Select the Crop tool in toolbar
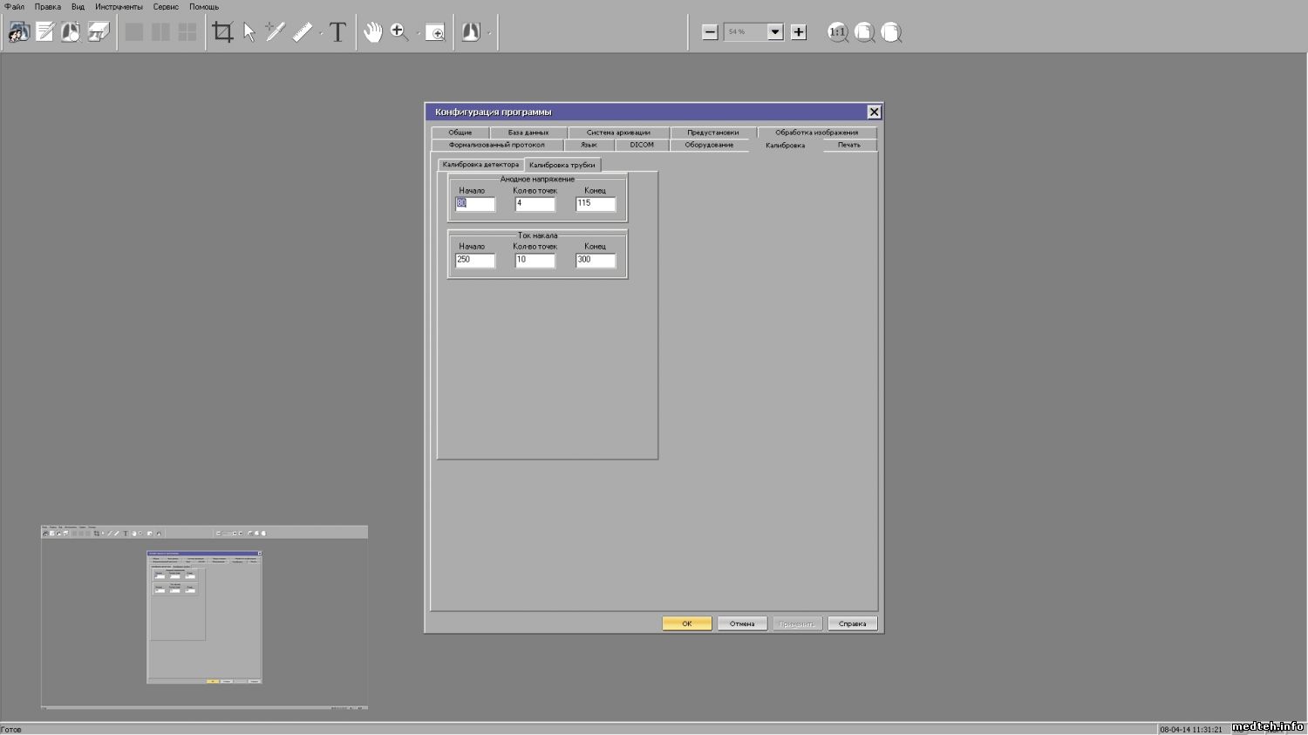This screenshot has height=735, width=1308. 223,33
